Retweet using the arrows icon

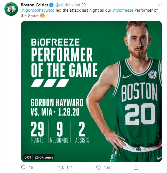point(61,168)
